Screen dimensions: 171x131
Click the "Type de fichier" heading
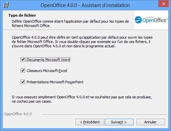pyautogui.click(x=22, y=15)
